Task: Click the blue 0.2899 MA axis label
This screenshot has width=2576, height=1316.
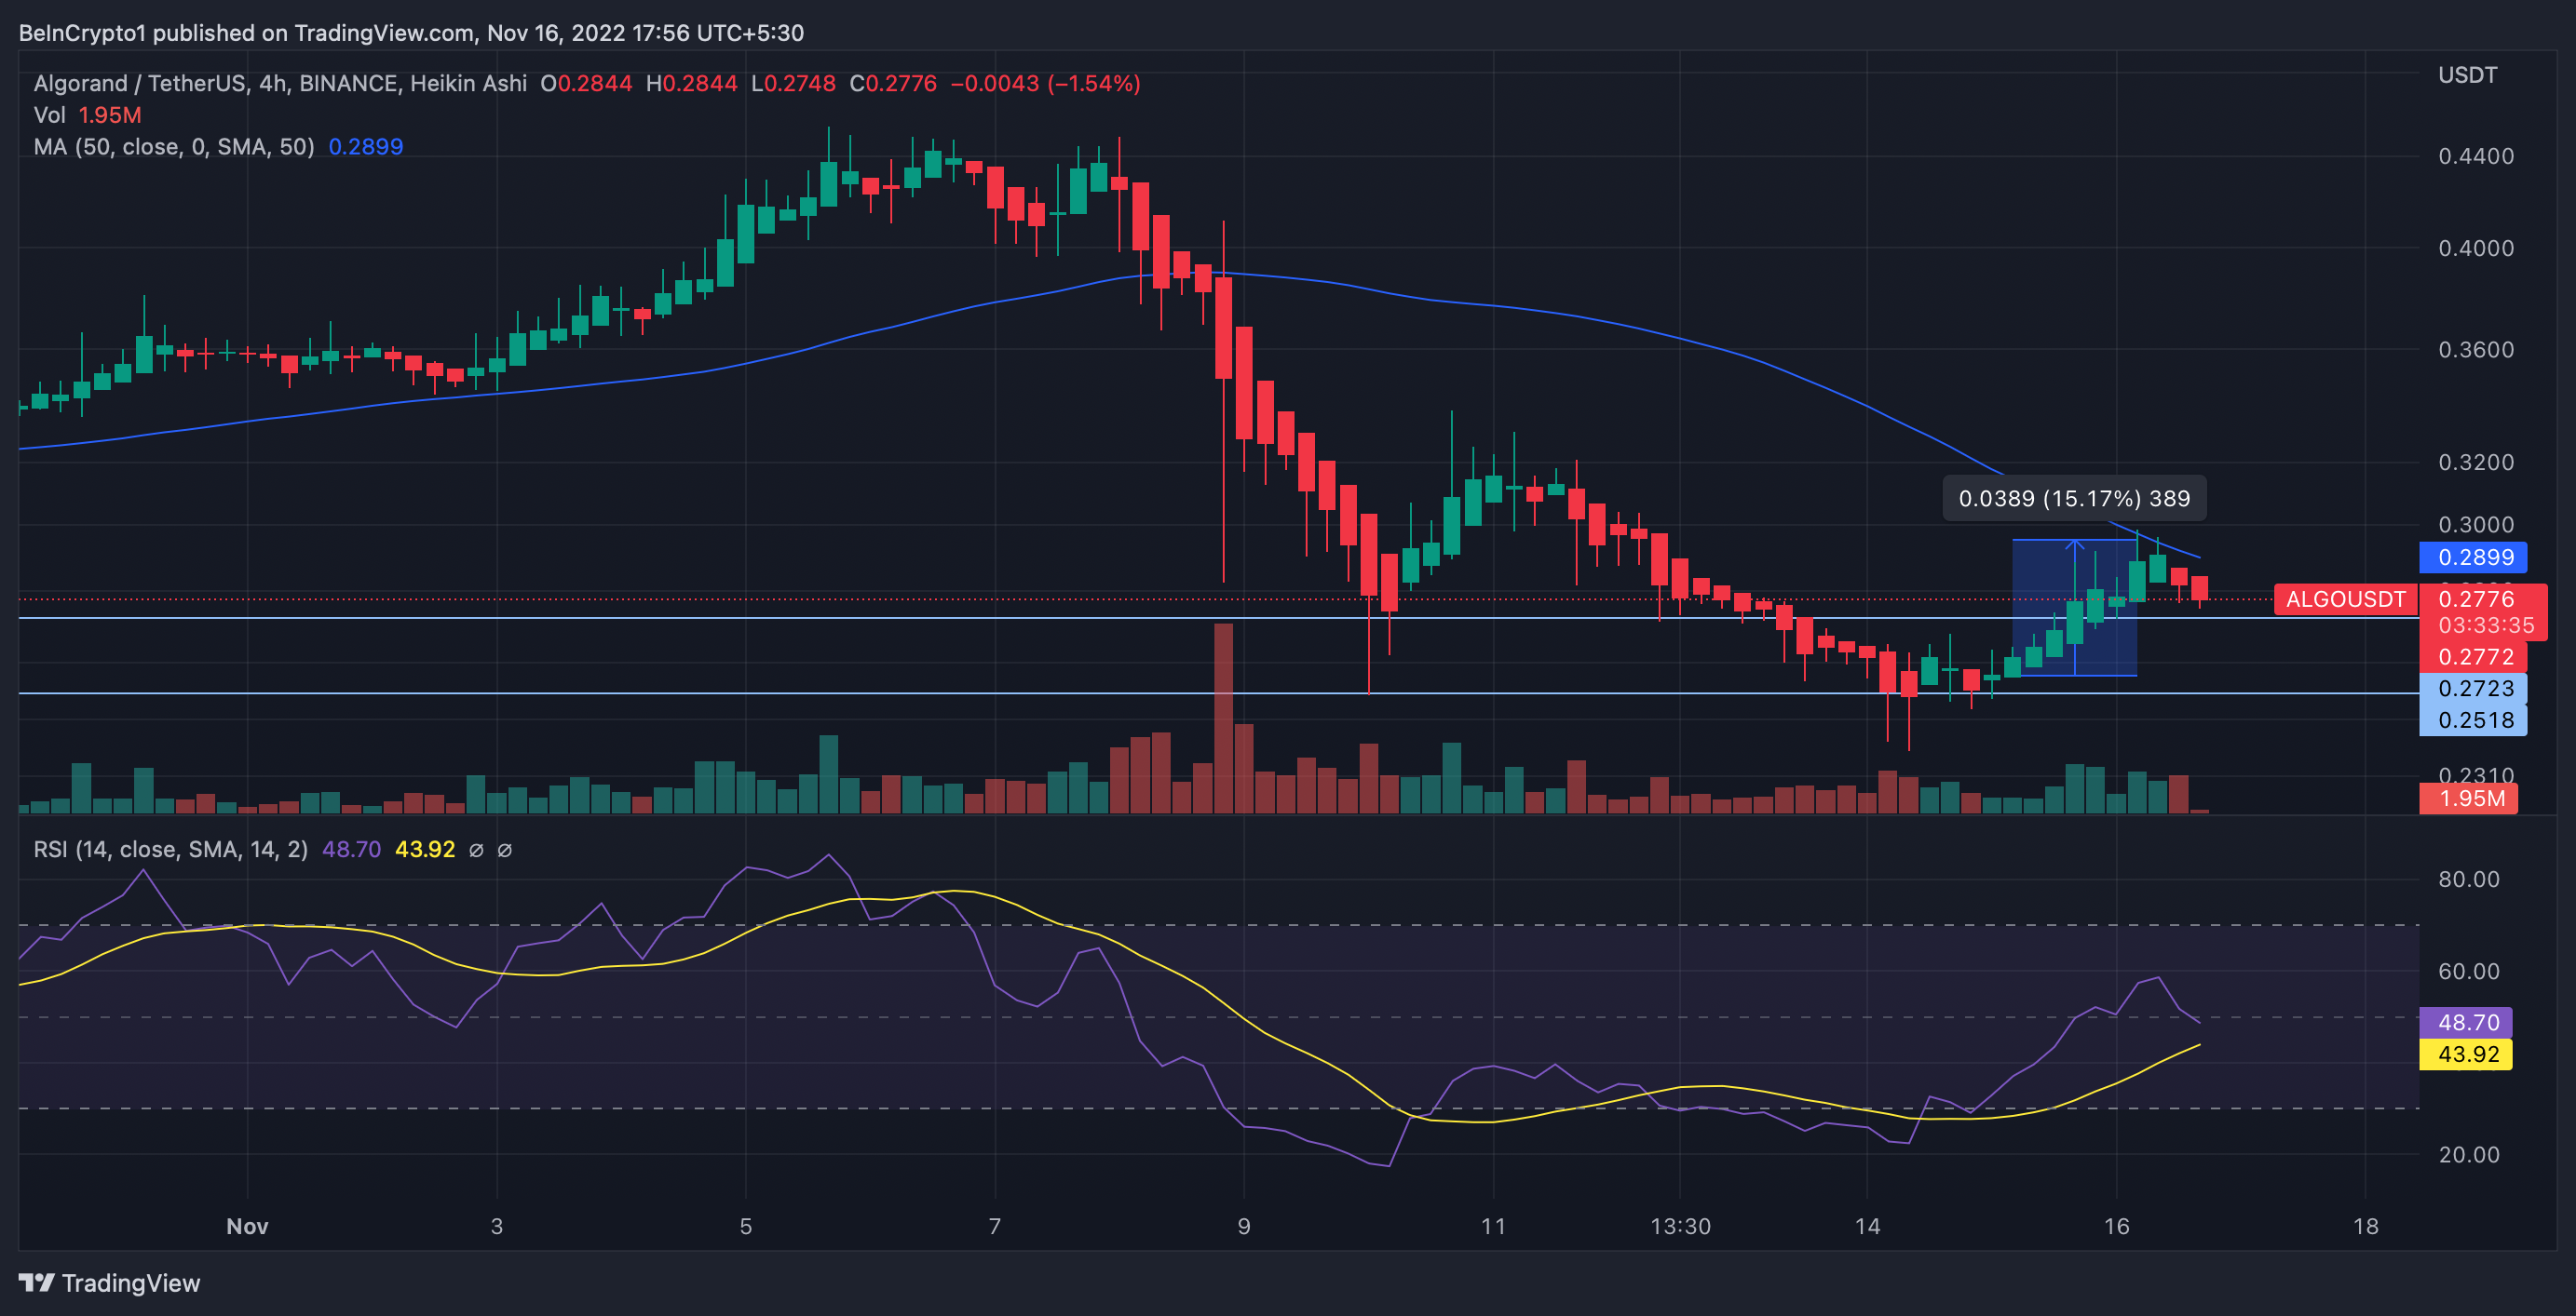Action: tap(2473, 557)
